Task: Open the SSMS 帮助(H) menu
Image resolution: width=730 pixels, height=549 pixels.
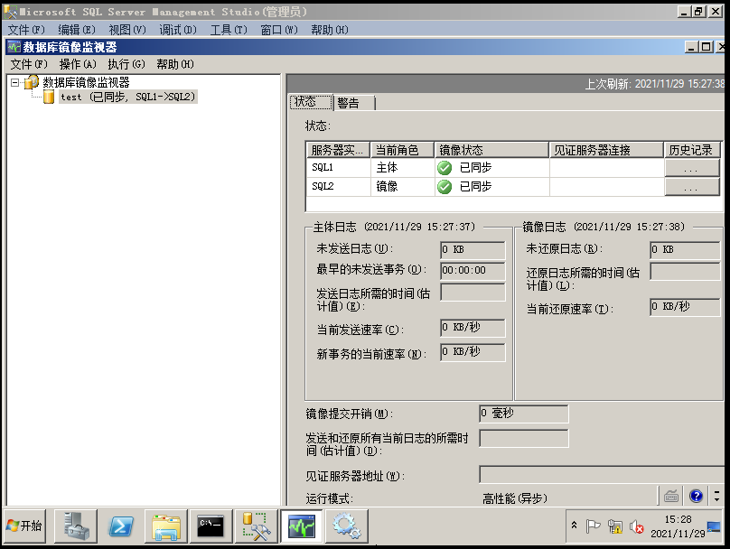Action: pyautogui.click(x=330, y=30)
